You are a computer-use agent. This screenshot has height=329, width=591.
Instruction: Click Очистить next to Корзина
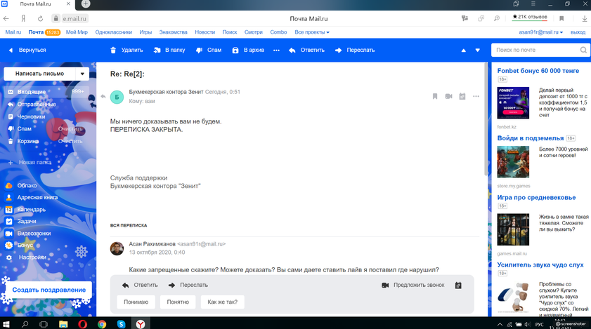[70, 141]
